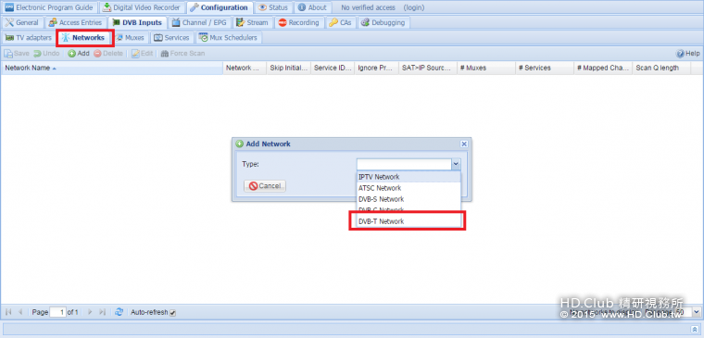
Task: Open the Access Entries tab
Action: (x=76, y=22)
